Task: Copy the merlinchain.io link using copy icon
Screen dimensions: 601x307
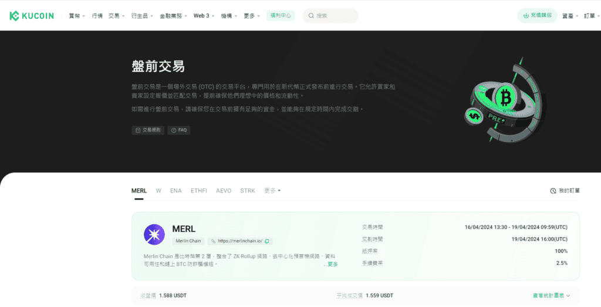Action: tap(267, 241)
